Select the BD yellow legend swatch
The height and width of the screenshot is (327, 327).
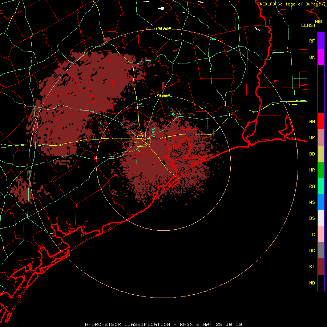(x=321, y=154)
